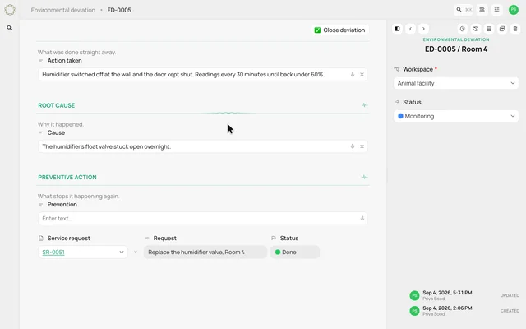Open the Workspace dropdown showing Animal facility

pyautogui.click(x=456, y=83)
